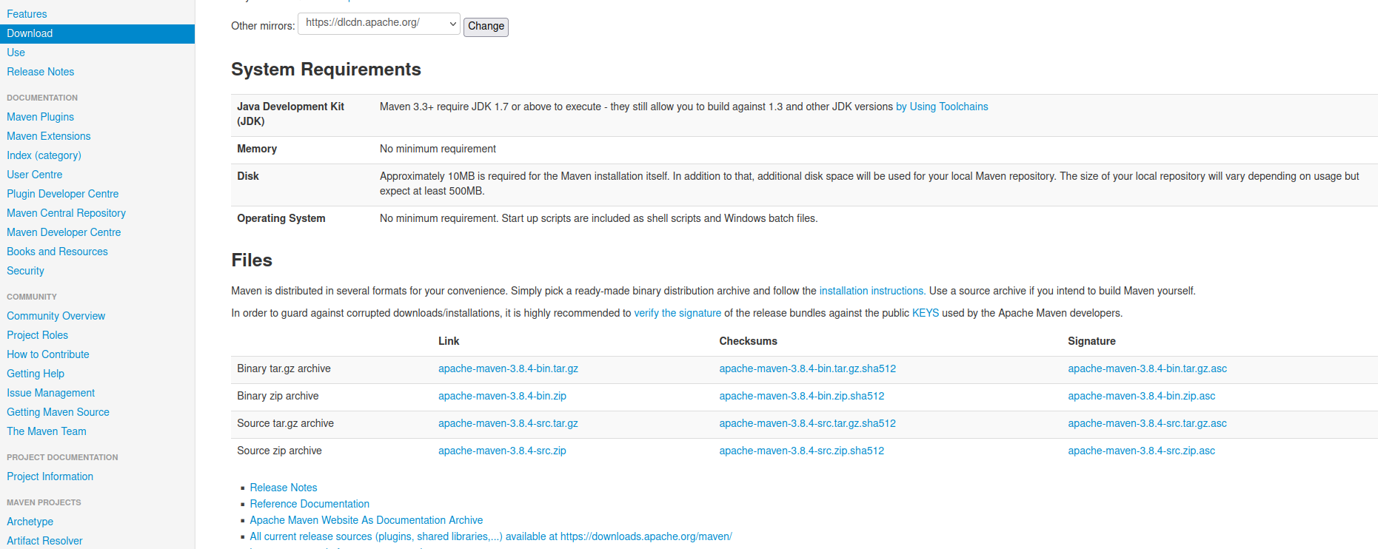The width and height of the screenshot is (1392, 549).
Task: View Project Roles page
Action: point(37,335)
